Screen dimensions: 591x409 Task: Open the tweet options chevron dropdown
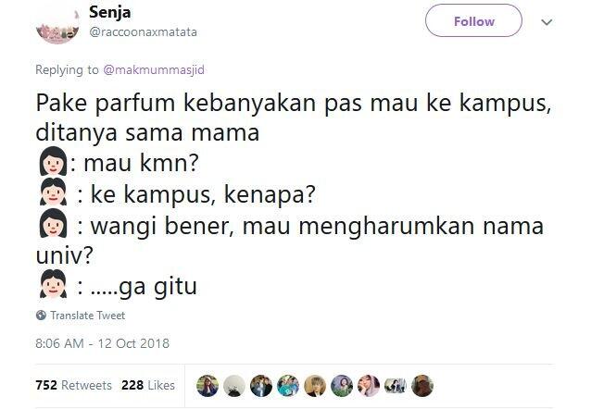(546, 22)
